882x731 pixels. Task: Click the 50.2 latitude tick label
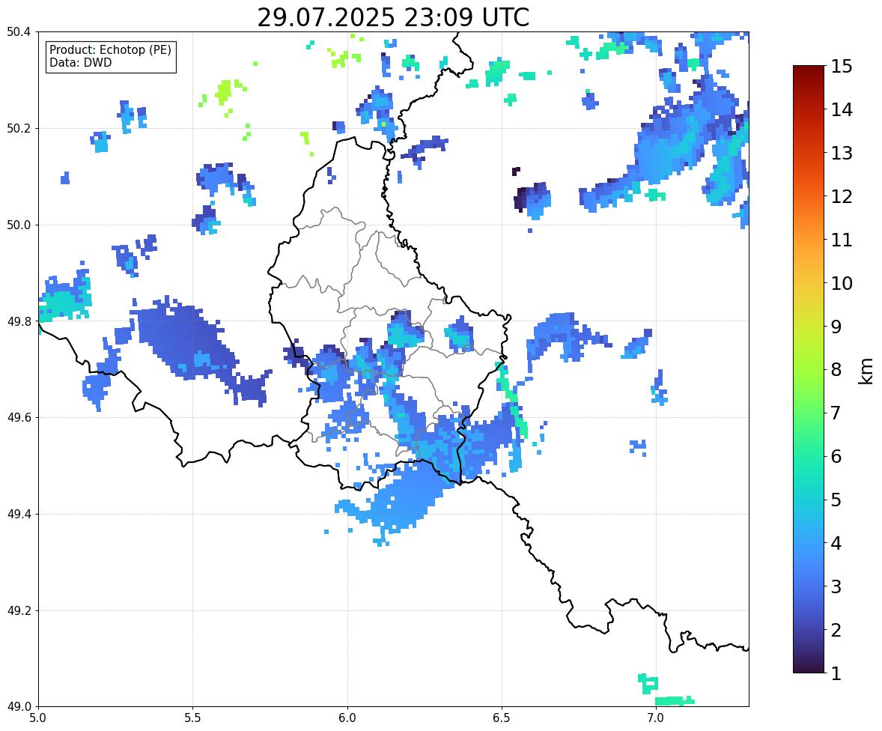pos(19,128)
